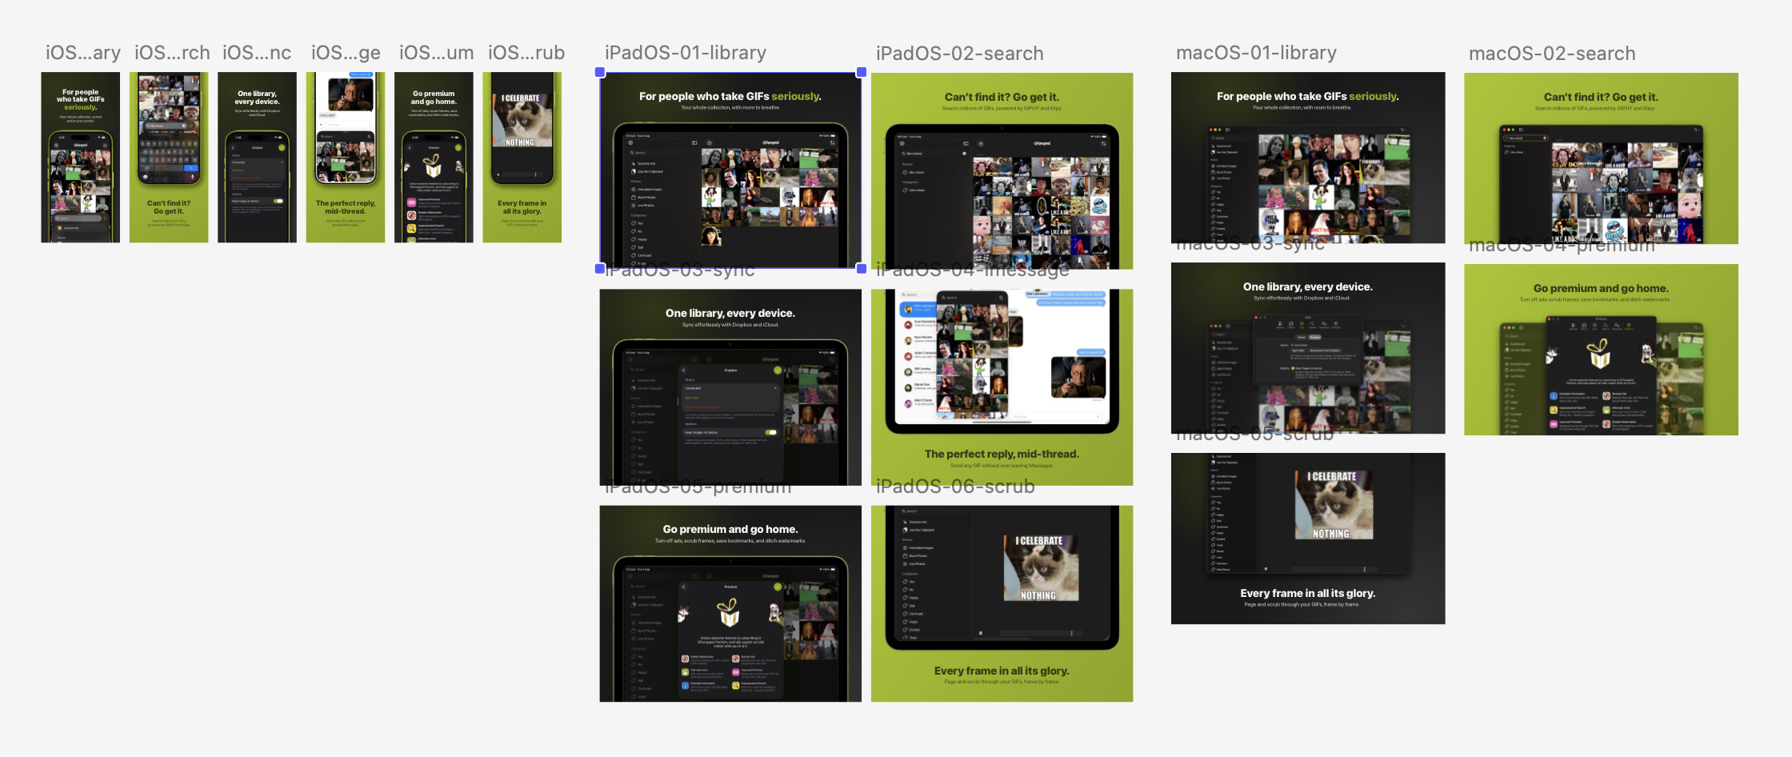Click the Grumpy Cat image in iPadOS-06-scrub
Viewport: 1792px width, 757px height.
pos(1041,567)
